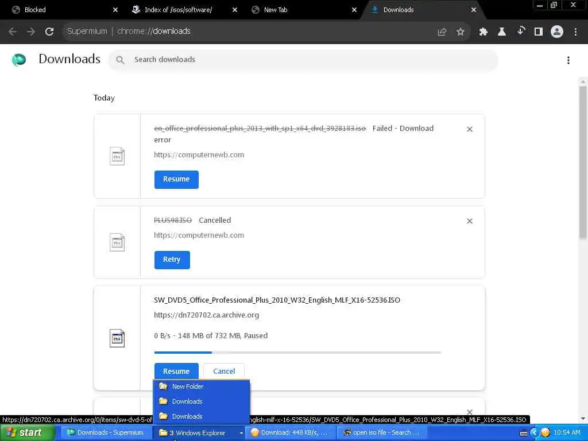Close the Blocked tab

pyautogui.click(x=115, y=10)
